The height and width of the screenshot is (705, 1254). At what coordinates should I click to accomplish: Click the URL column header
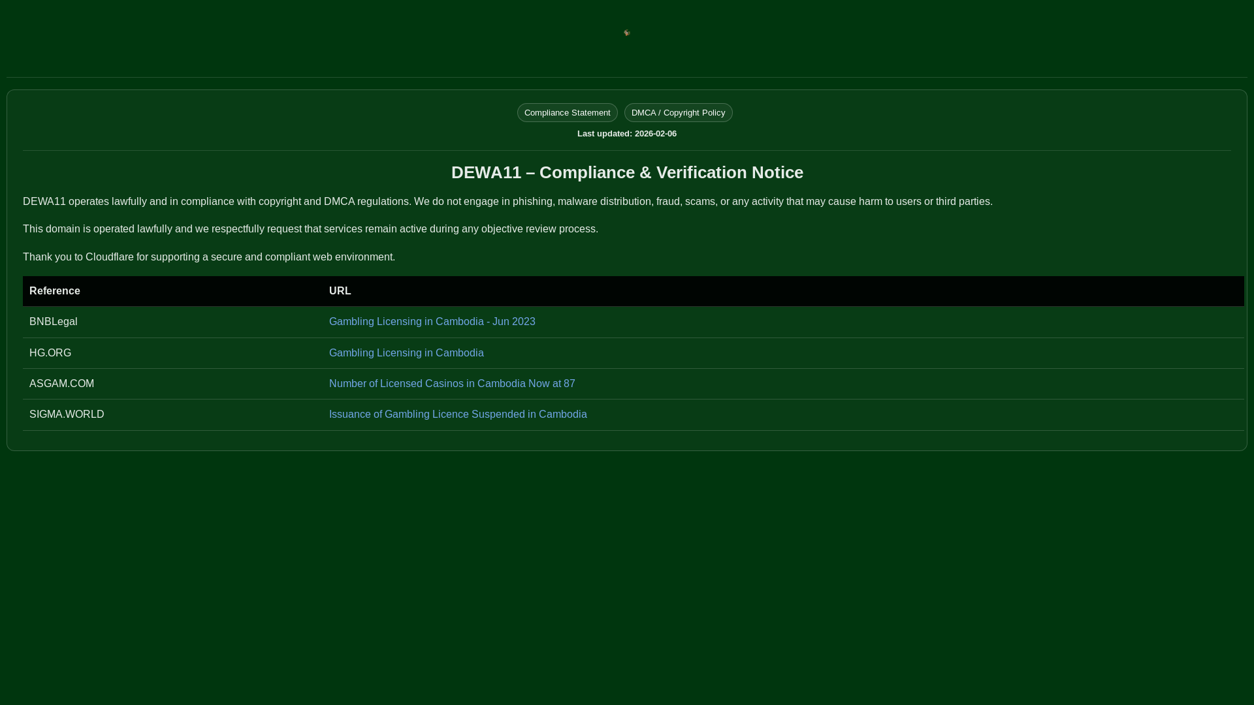tap(783, 291)
